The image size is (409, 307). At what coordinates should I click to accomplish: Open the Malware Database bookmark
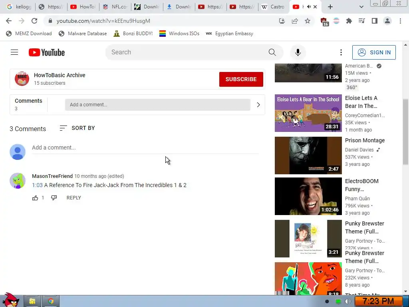tap(83, 34)
